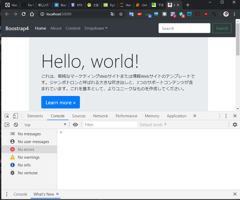Clear the console with the ban icon
The image size is (240, 200).
point(16,125)
